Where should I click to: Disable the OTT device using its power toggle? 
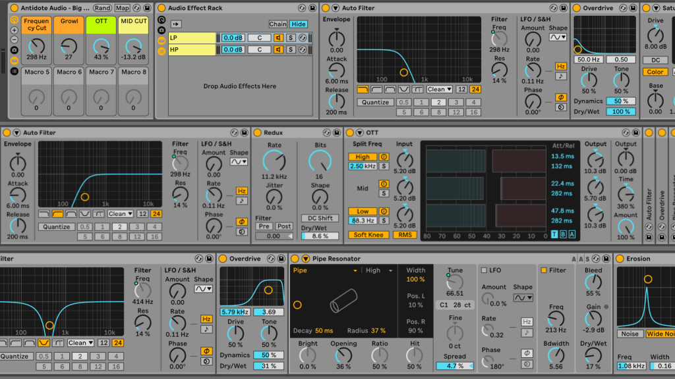click(x=349, y=132)
